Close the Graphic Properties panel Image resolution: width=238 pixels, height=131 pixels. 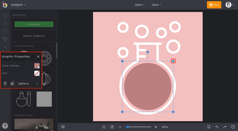[x=38, y=57]
